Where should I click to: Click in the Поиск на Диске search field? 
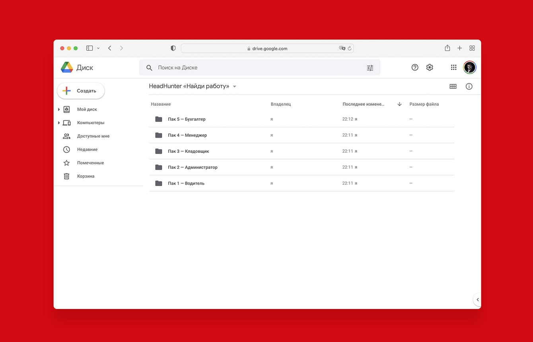260,68
